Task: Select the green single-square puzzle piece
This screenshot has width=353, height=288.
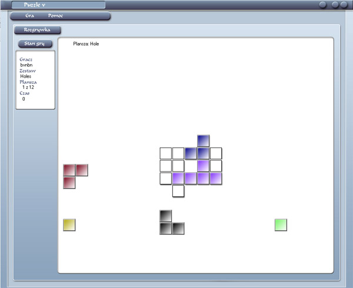Action: tap(281, 225)
